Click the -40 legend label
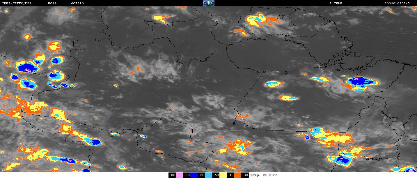The width and height of the screenshot is (417, 178). tap(230, 175)
